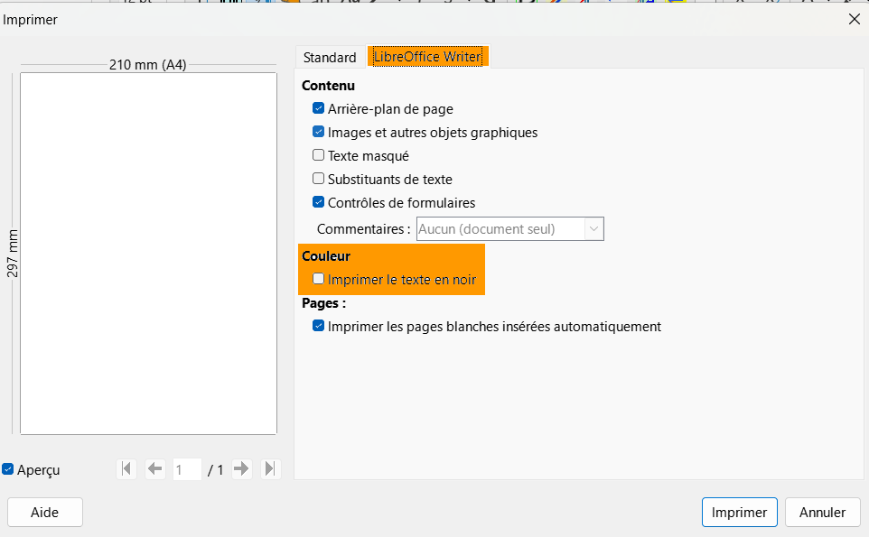Toggle Images et autres objets graphiques

coord(318,132)
